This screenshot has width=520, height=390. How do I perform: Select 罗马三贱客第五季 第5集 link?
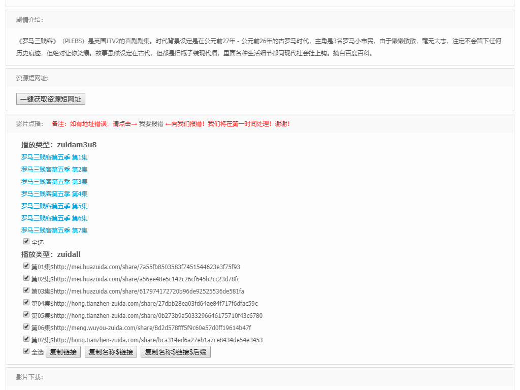click(x=54, y=206)
